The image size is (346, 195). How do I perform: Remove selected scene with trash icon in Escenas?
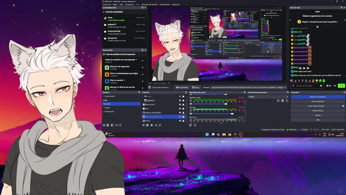click(x=108, y=125)
